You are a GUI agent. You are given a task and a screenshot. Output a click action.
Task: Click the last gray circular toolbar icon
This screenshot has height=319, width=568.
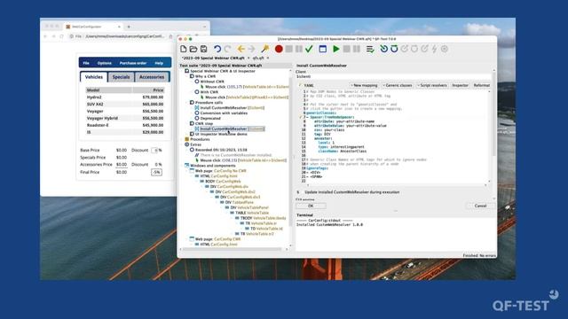click(445, 49)
